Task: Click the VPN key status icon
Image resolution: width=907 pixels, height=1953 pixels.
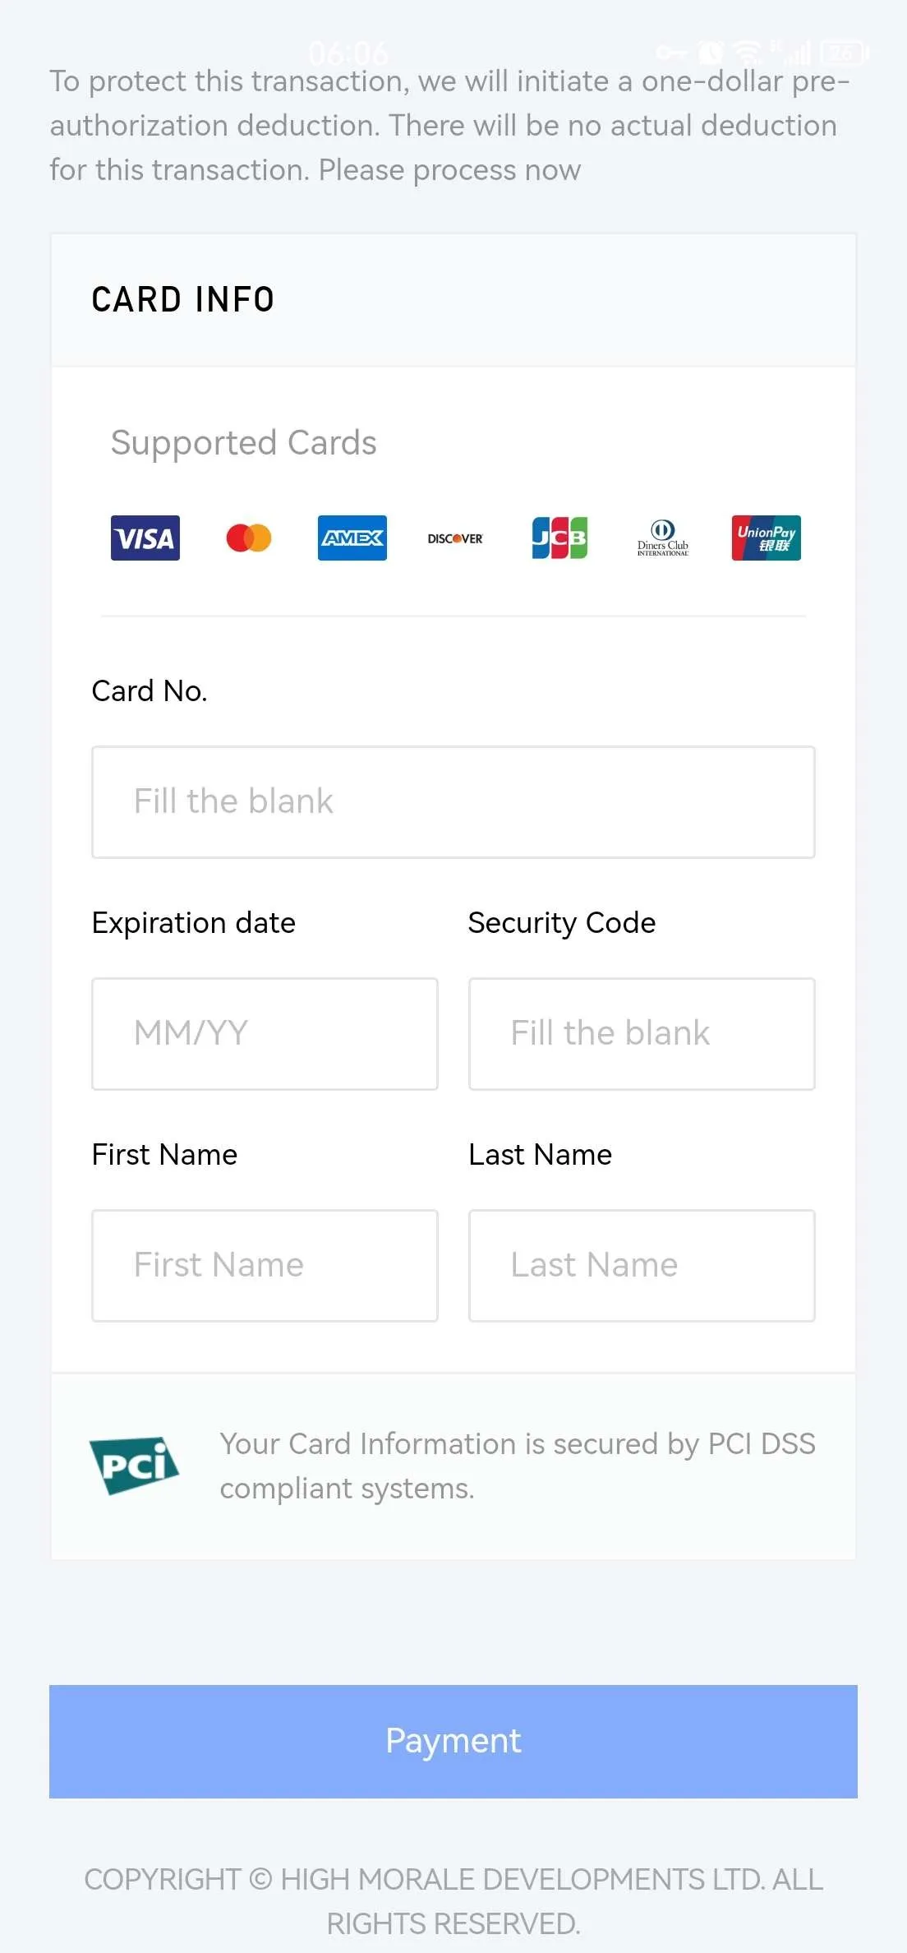Action: pos(670,53)
